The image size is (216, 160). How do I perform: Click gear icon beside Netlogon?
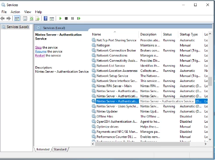pyautogui.click(x=94, y=45)
